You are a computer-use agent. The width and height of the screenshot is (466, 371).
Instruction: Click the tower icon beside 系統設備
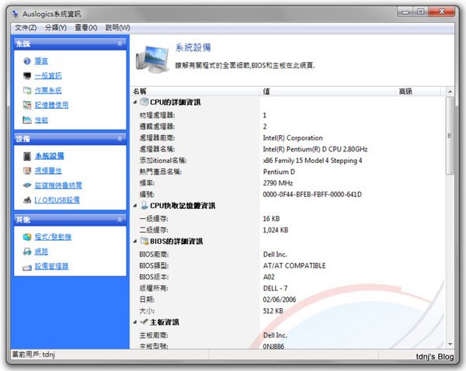27,156
